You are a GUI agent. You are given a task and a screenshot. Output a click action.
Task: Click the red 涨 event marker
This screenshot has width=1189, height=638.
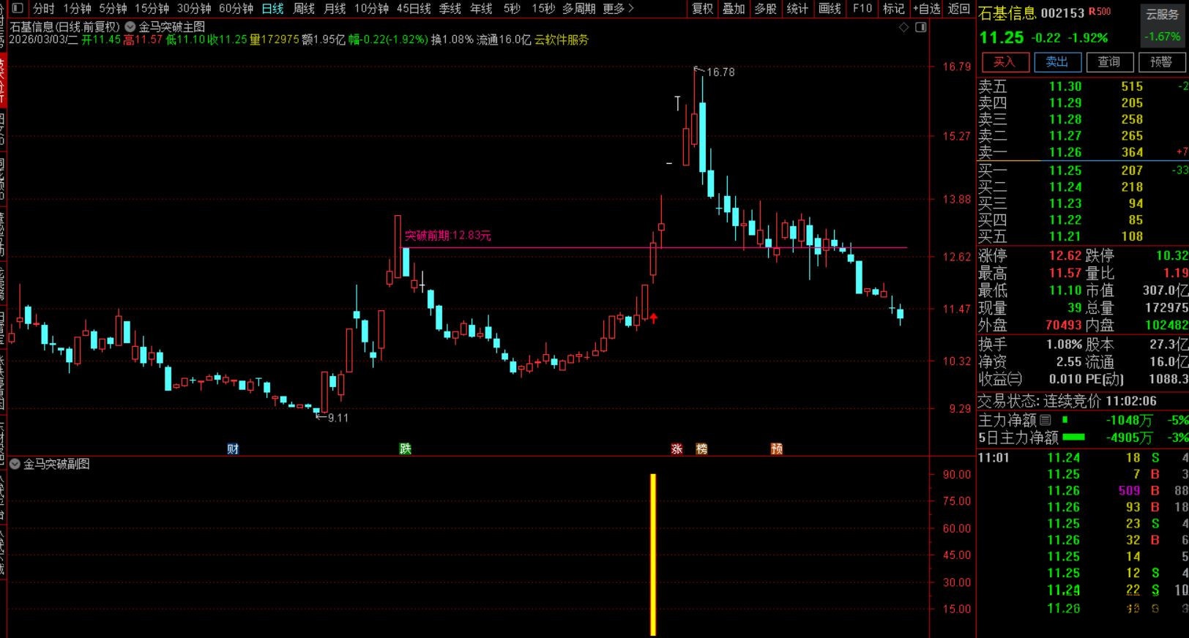coord(676,449)
